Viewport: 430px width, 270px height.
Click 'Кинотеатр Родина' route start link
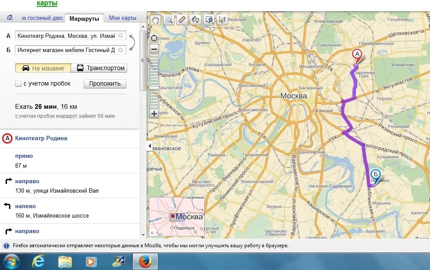(41, 138)
